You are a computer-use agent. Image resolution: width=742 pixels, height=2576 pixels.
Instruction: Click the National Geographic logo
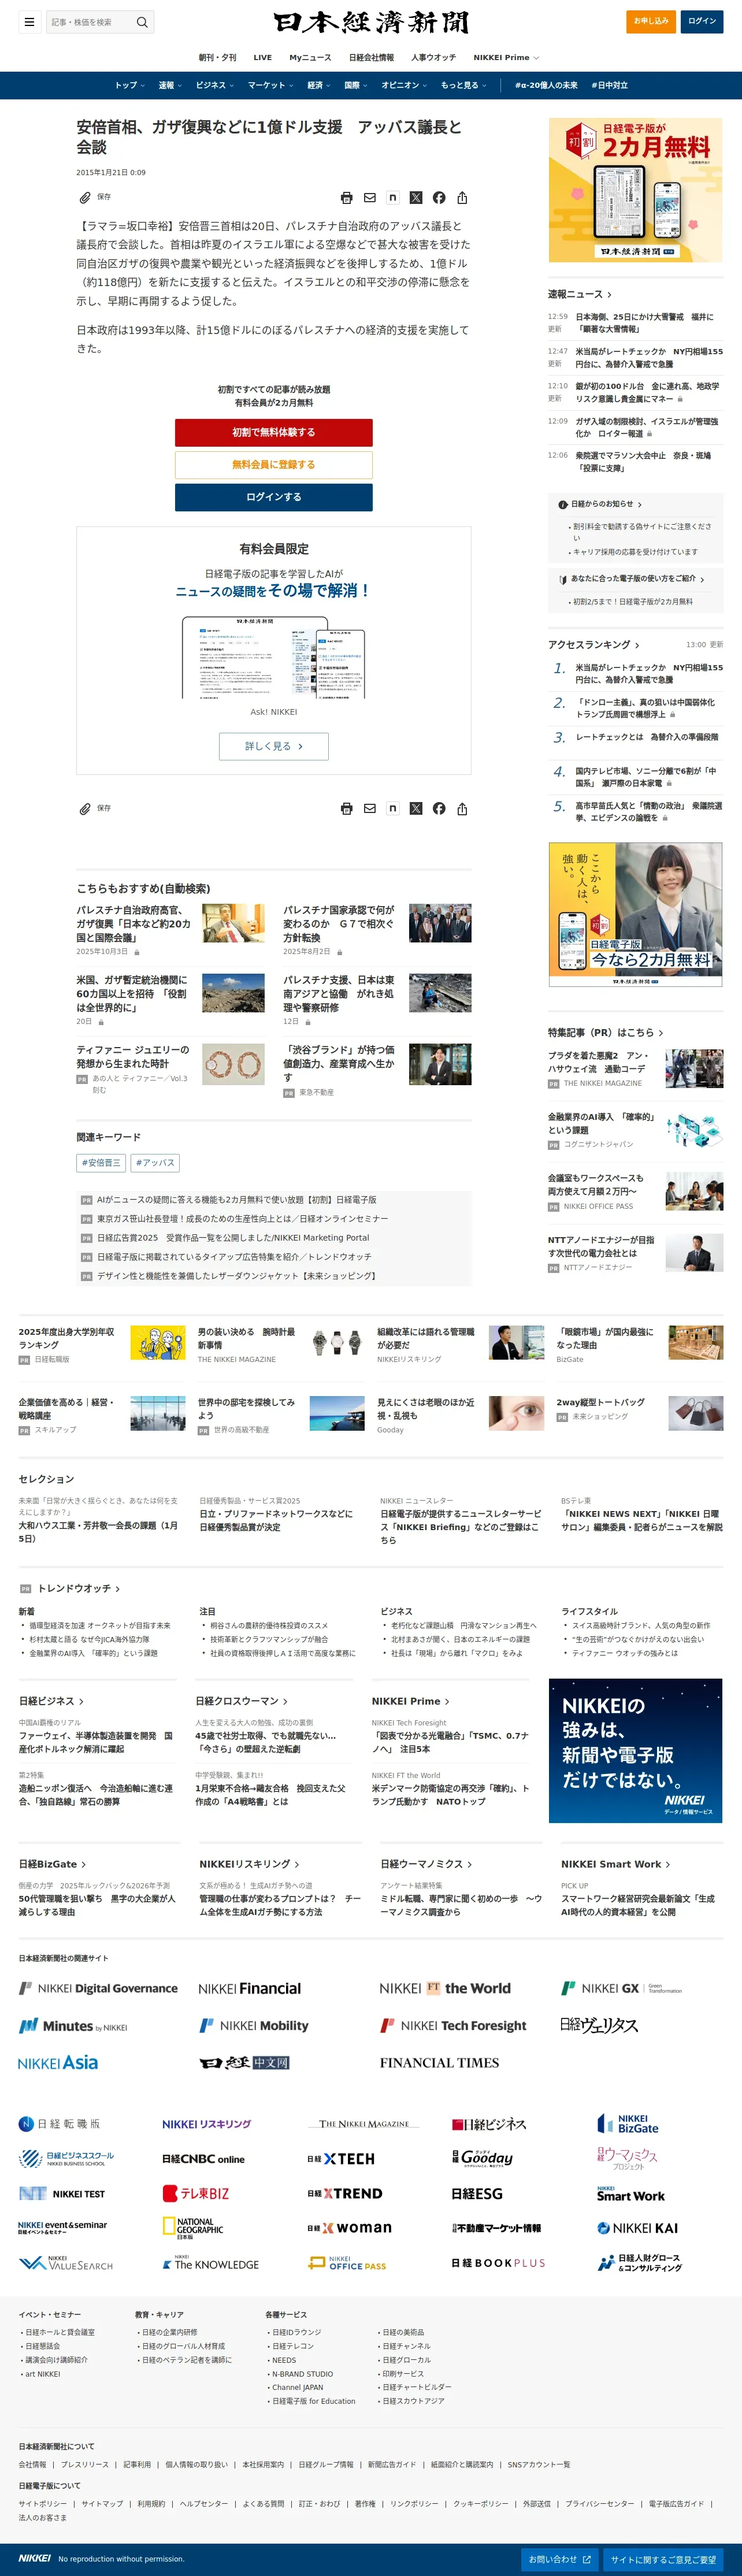193,2227
